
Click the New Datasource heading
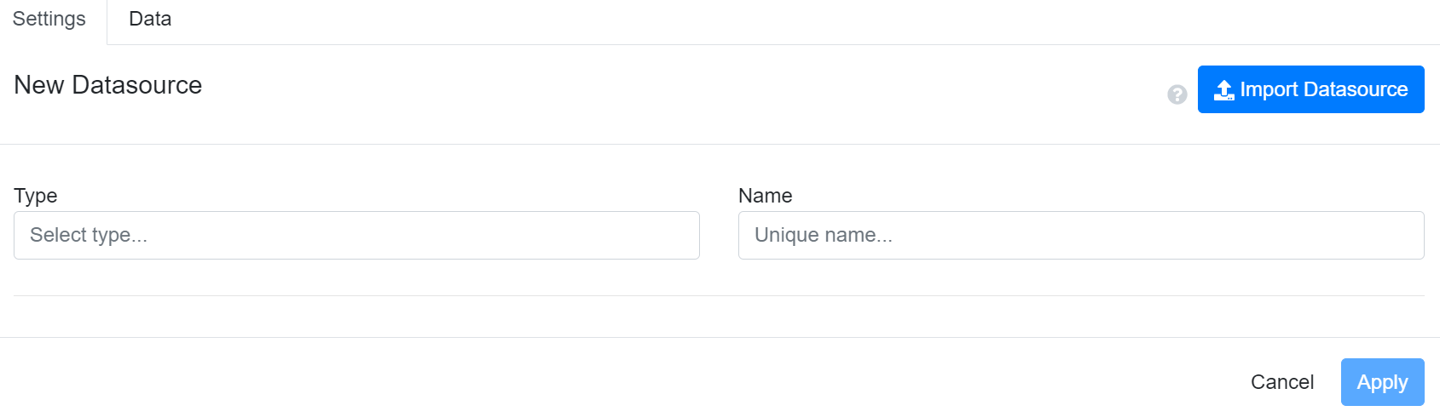(x=108, y=85)
